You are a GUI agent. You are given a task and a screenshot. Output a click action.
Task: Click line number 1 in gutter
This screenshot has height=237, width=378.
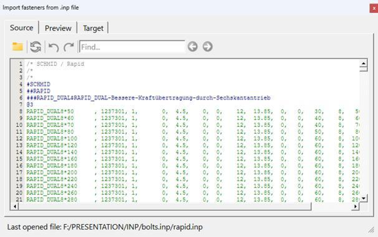click(21, 64)
